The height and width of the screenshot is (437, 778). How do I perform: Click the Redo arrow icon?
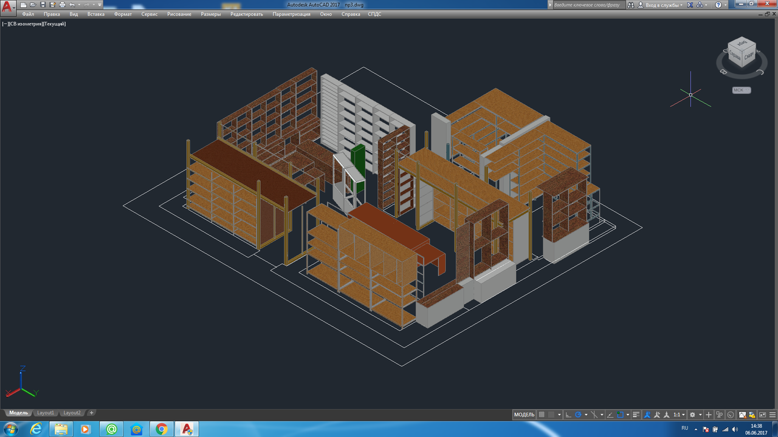coord(86,5)
